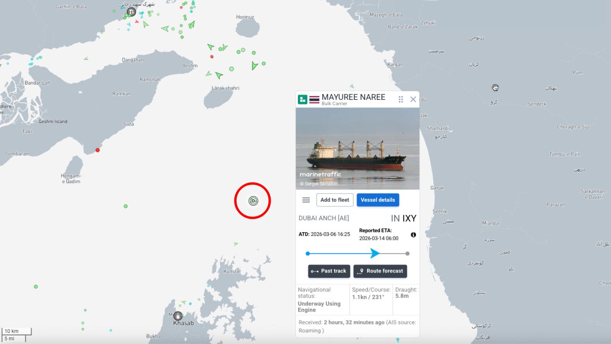Viewport: 611px width, 344px height.
Task: Click the Khasab port marker icon
Action: pos(178,316)
